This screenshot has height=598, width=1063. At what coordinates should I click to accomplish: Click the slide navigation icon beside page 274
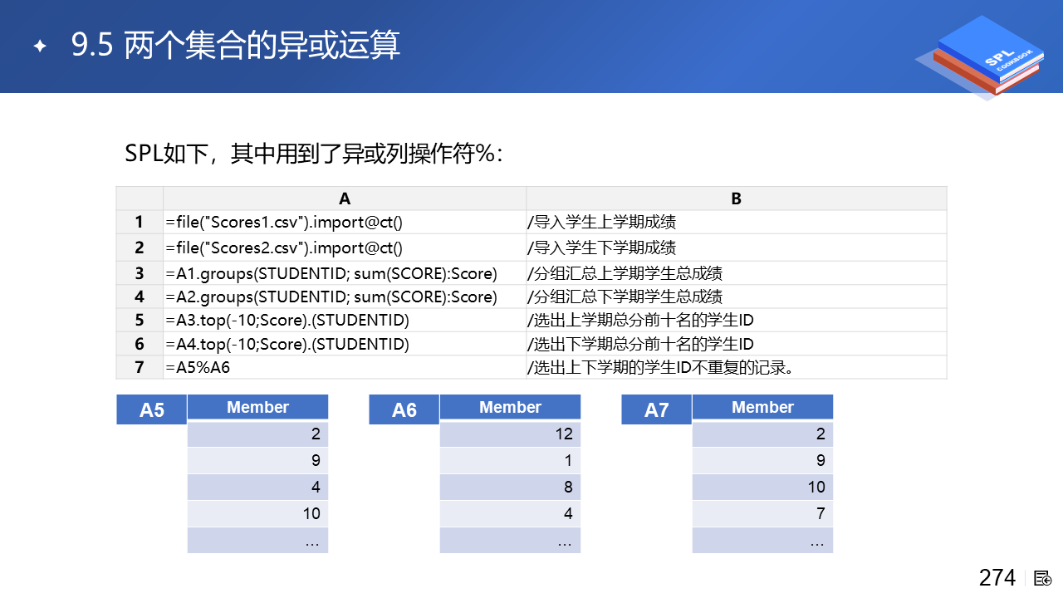coord(1043,578)
